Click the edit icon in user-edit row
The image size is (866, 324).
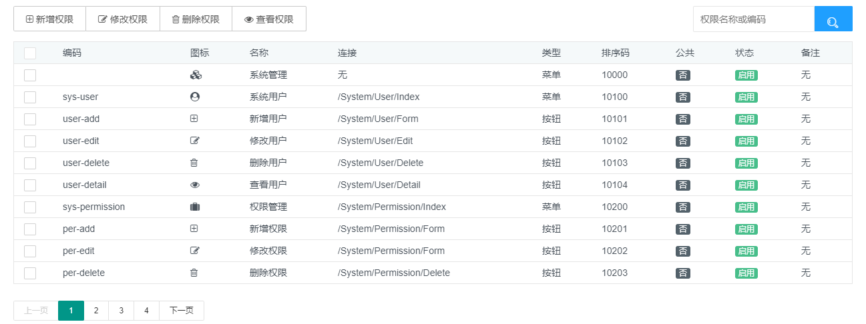[195, 141]
